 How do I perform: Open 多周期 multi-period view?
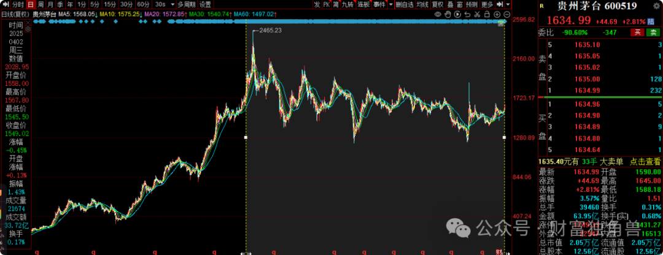(x=187, y=4)
